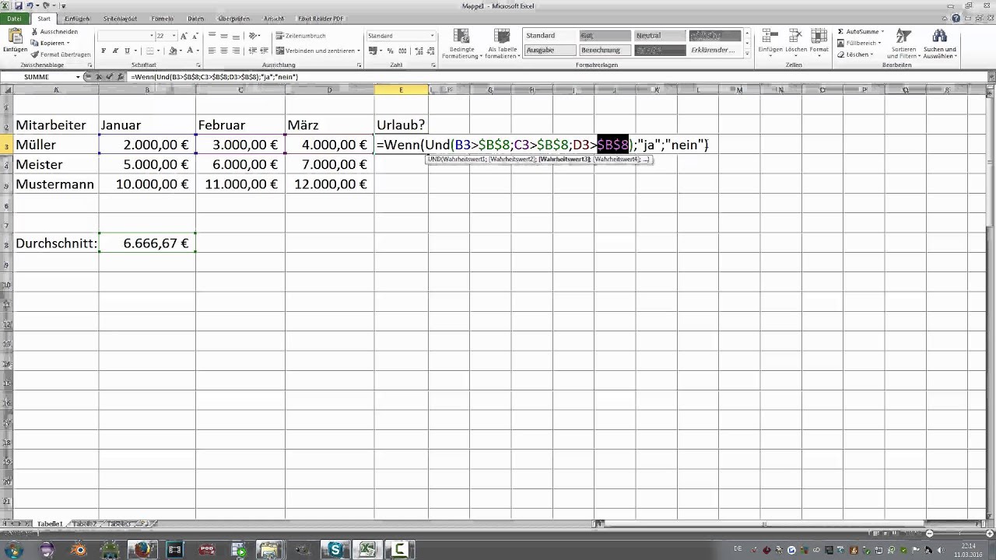This screenshot has height=560, width=996.
Task: Switch to Einfügen ribbon tab
Action: 76,19
